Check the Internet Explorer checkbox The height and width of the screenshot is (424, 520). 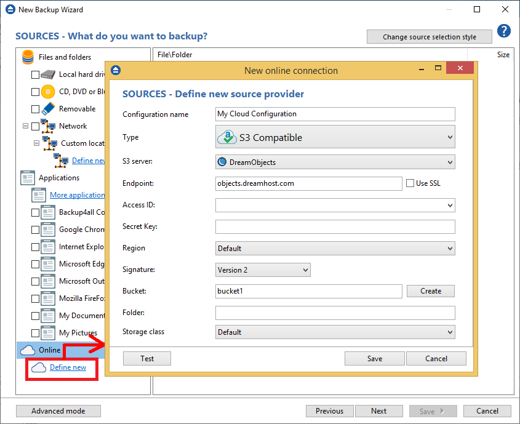coord(36,247)
